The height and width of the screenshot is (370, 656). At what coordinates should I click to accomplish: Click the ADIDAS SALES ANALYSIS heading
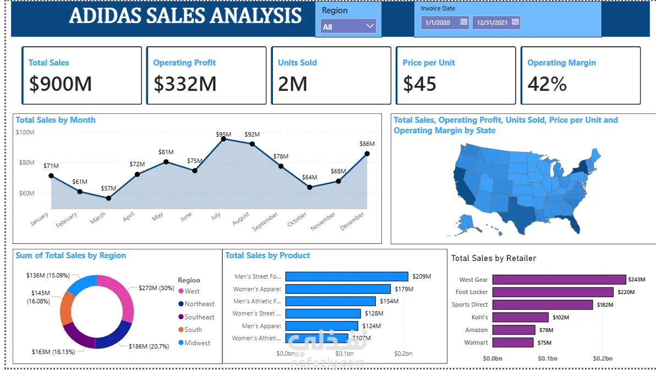tap(185, 16)
